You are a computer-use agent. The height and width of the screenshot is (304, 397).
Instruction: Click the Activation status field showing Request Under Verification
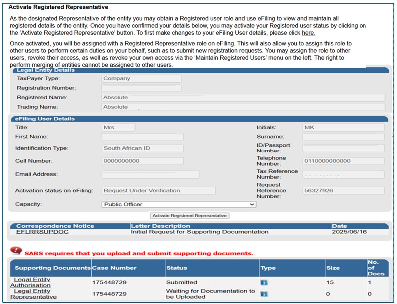[158, 191]
